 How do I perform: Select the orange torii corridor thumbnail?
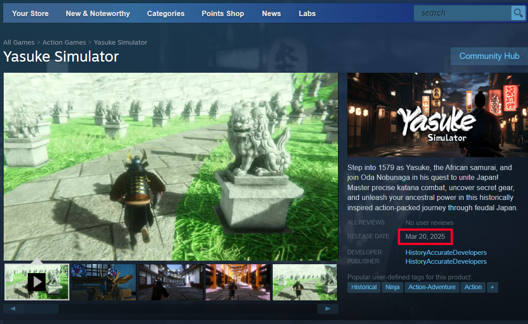click(x=238, y=282)
